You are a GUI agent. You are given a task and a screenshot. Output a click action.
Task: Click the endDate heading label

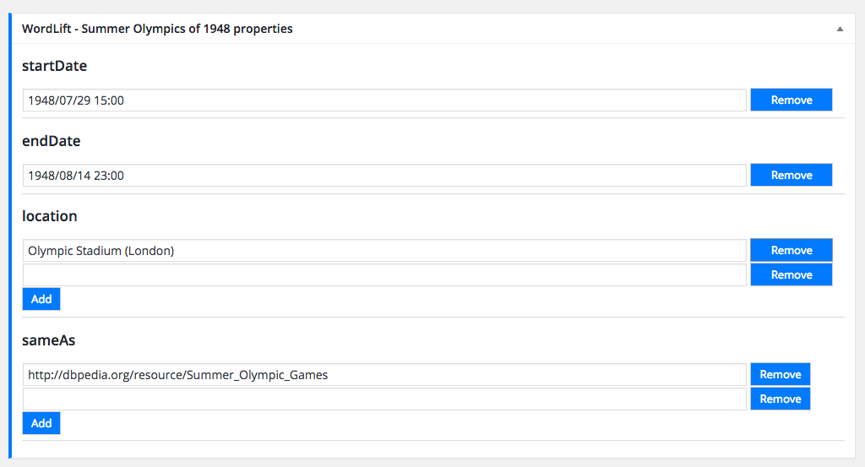point(51,141)
